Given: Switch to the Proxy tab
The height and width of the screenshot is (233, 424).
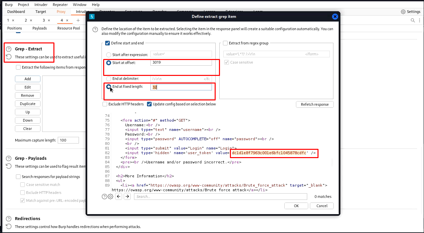Looking at the screenshot, I should coord(61,12).
